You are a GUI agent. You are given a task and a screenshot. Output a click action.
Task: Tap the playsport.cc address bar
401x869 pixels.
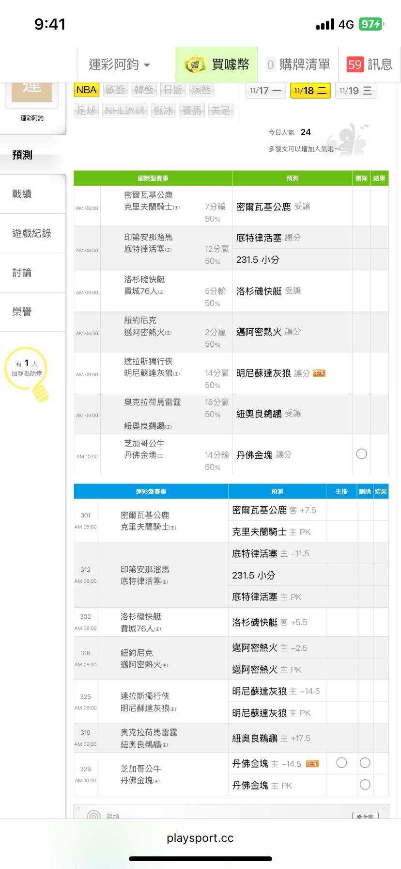(x=200, y=838)
